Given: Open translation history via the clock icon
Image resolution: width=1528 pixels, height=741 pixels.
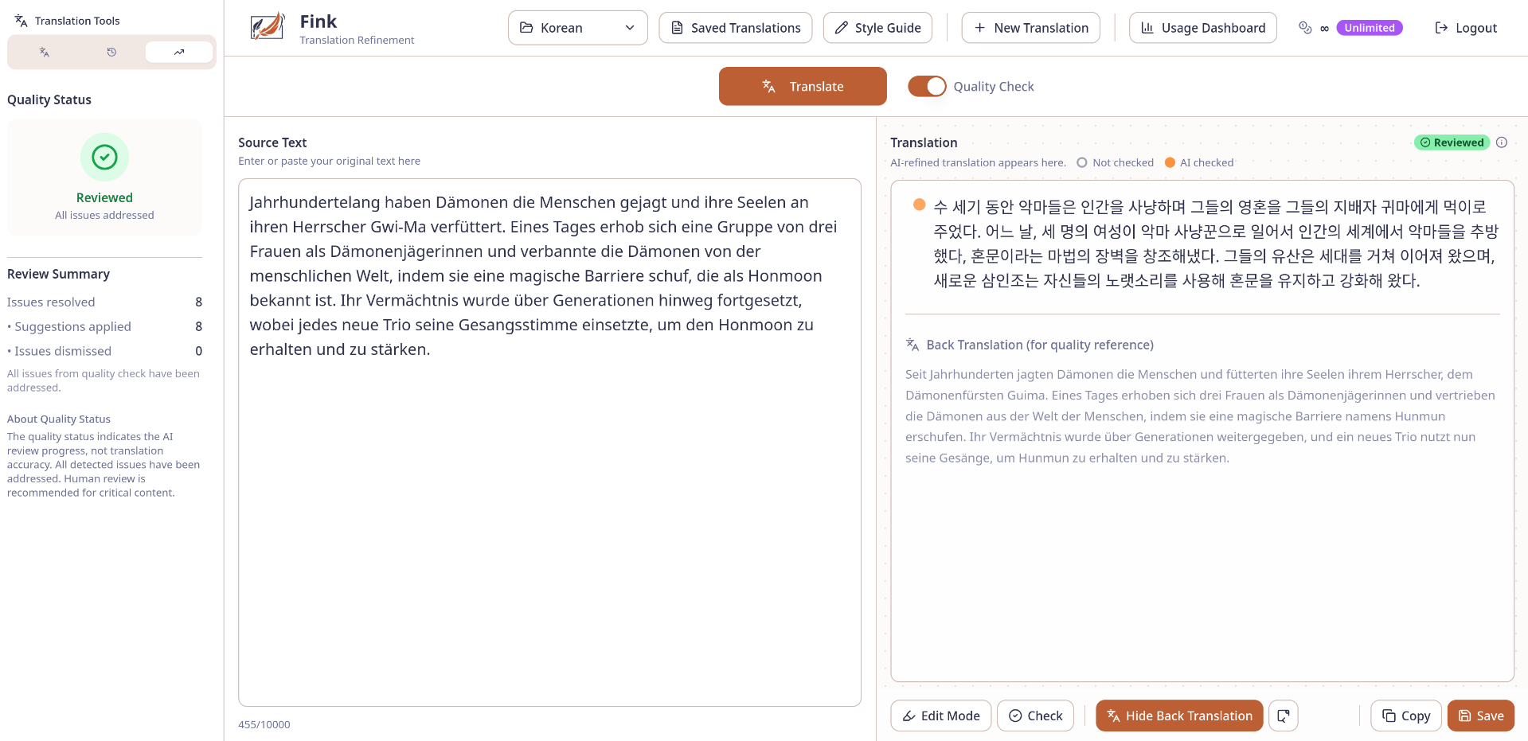Looking at the screenshot, I should [x=111, y=51].
